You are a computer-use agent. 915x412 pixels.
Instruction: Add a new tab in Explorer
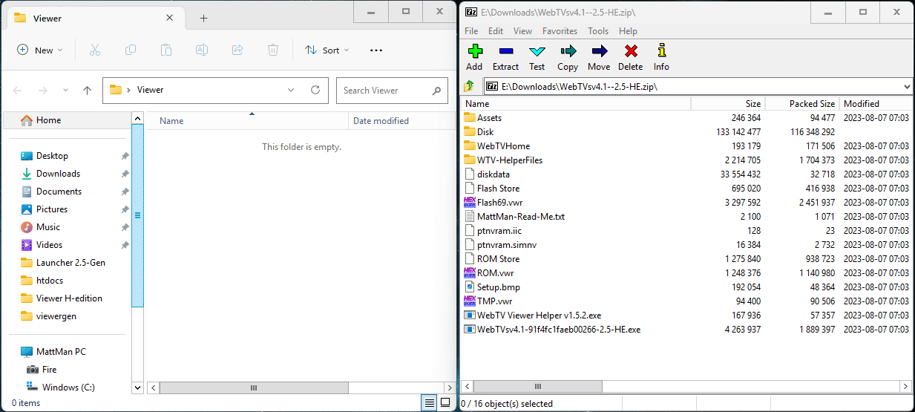203,18
